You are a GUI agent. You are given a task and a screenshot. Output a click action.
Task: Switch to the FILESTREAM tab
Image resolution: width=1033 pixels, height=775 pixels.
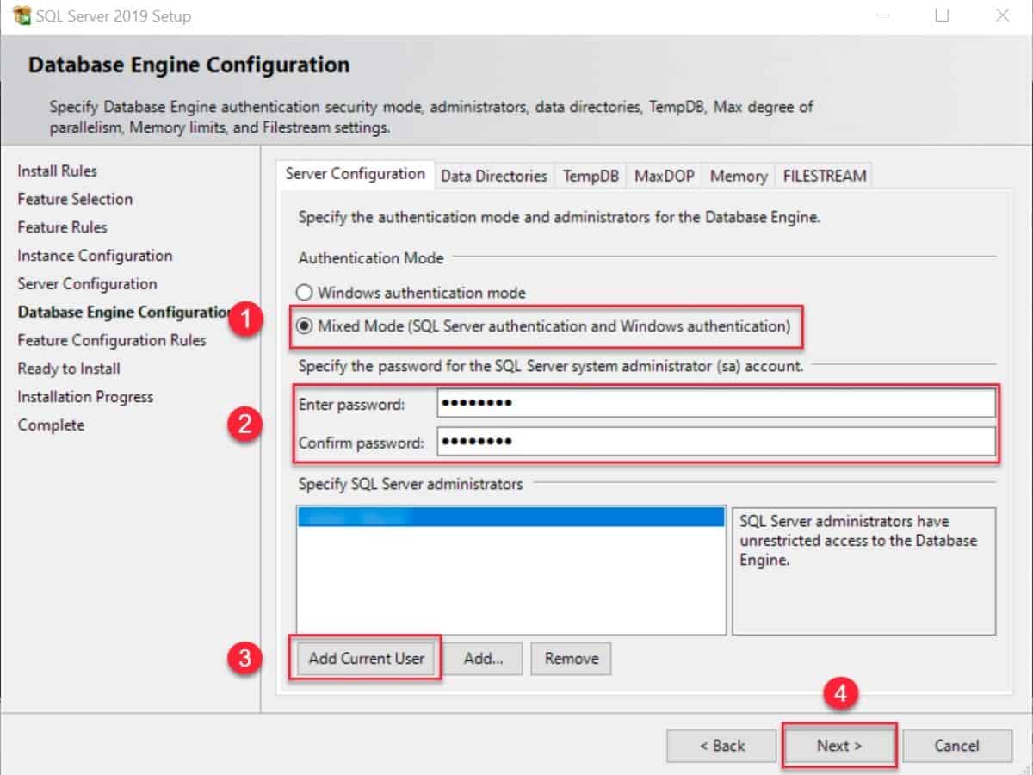(824, 176)
